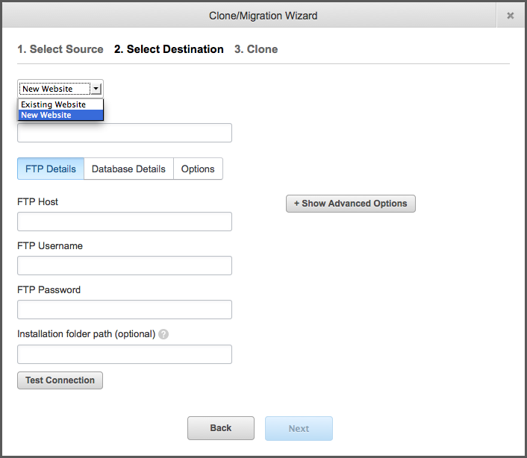Click into the FTP Username field
Viewport: 527px width, 458px height.
pos(125,266)
